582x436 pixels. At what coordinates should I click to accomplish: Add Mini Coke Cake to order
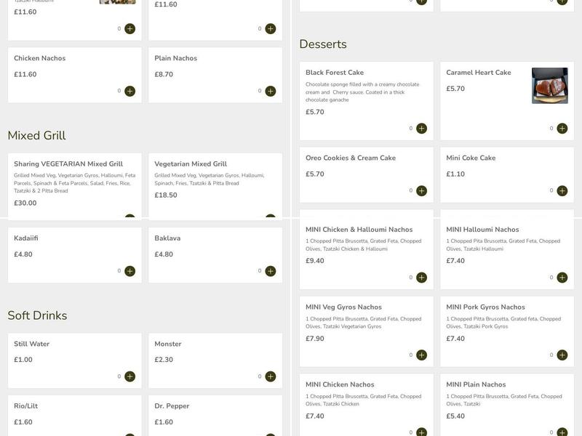pos(562,190)
